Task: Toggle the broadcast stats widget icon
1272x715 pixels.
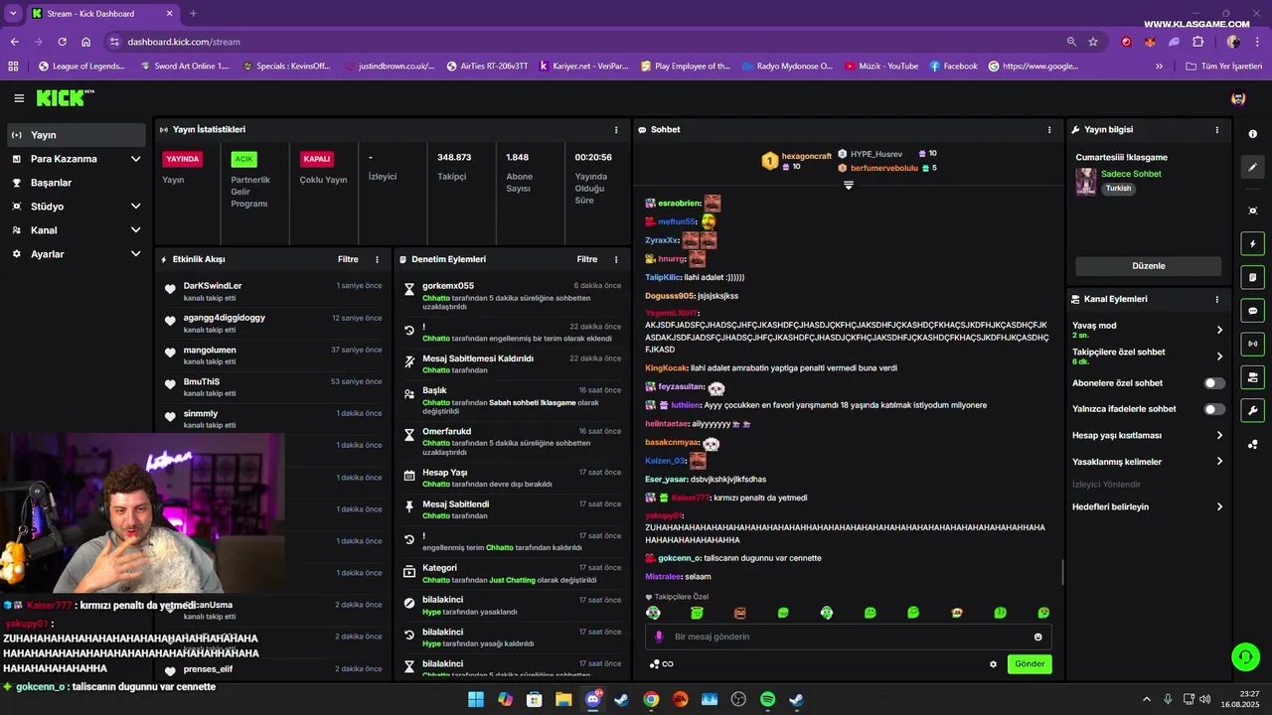Action: point(1252,344)
